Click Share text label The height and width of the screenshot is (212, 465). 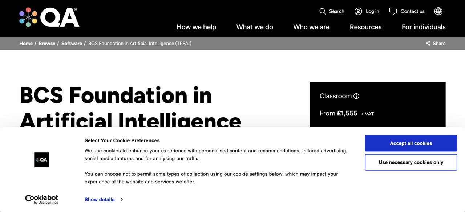[x=439, y=43]
